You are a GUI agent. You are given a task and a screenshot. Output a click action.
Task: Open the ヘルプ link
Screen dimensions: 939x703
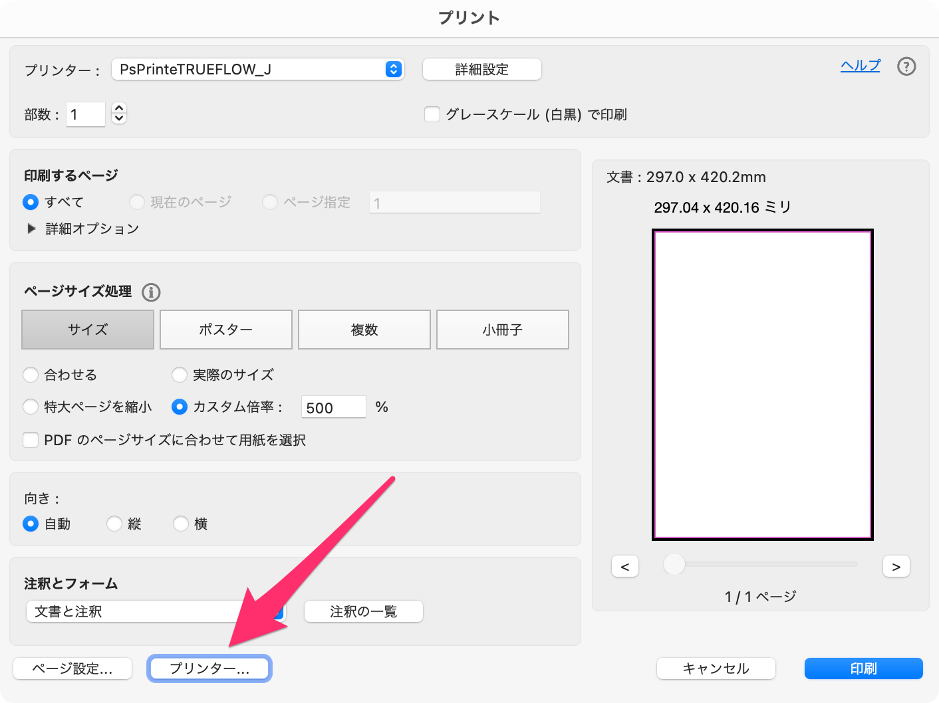[x=860, y=65]
